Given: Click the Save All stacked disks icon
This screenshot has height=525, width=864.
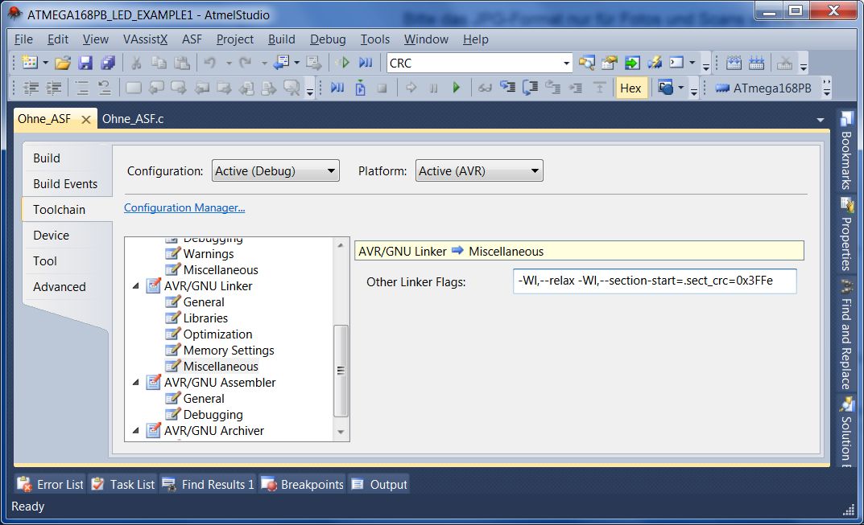Looking at the screenshot, I should (108, 63).
